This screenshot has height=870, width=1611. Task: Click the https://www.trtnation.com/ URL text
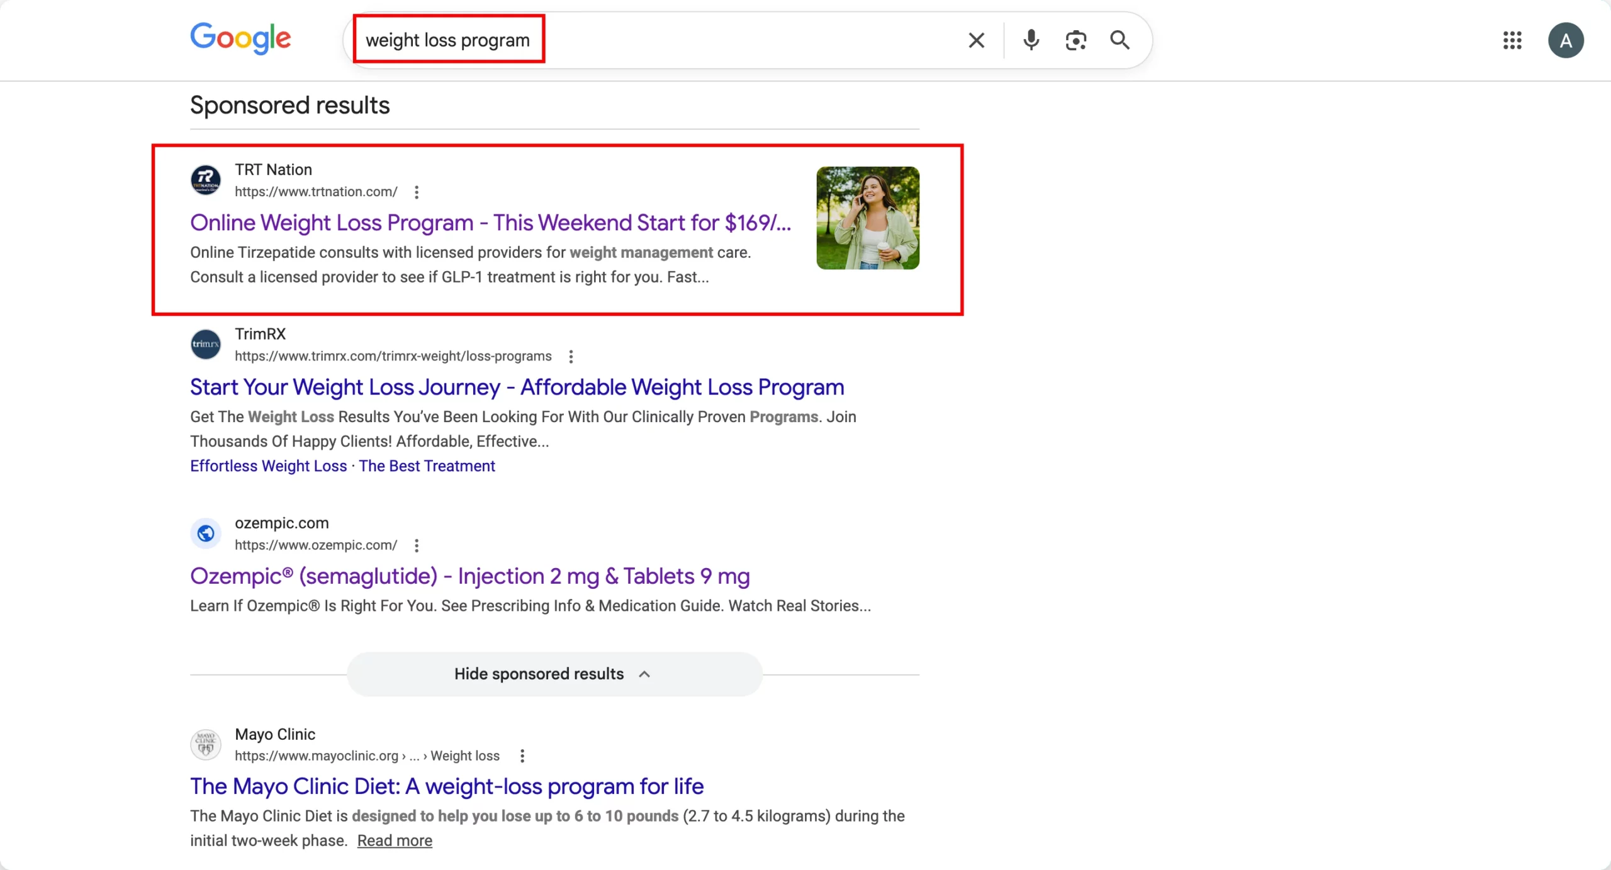pyautogui.click(x=316, y=191)
